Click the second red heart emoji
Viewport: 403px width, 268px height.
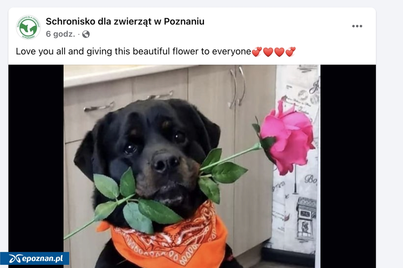click(279, 52)
